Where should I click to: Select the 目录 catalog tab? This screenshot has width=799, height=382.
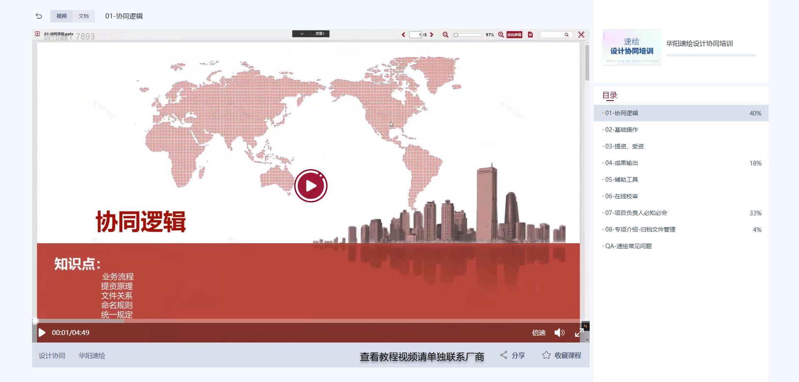coord(610,95)
